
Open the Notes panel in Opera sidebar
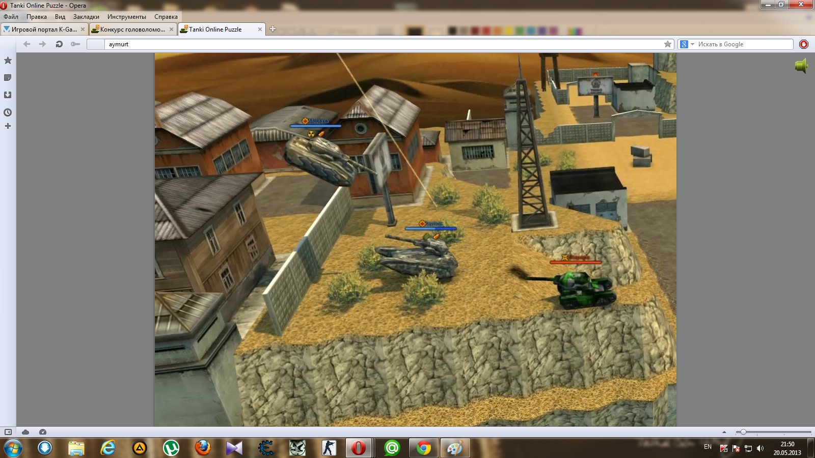[8, 78]
